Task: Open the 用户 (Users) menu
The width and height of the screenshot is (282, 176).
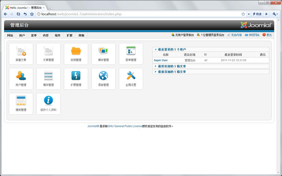Action: click(22, 35)
